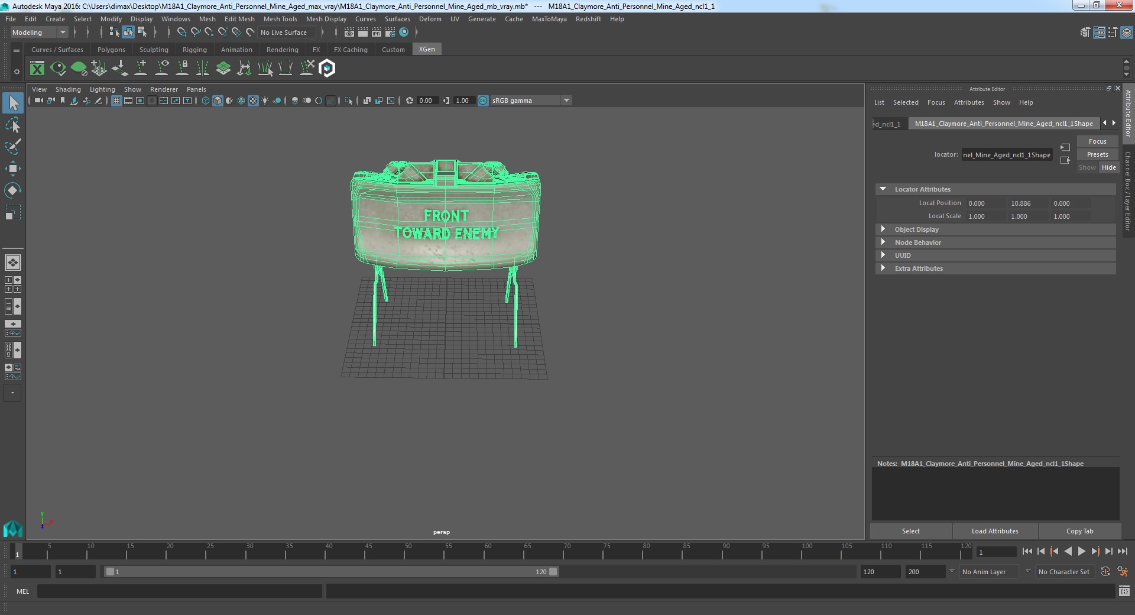Click the Presets button

pyautogui.click(x=1097, y=154)
